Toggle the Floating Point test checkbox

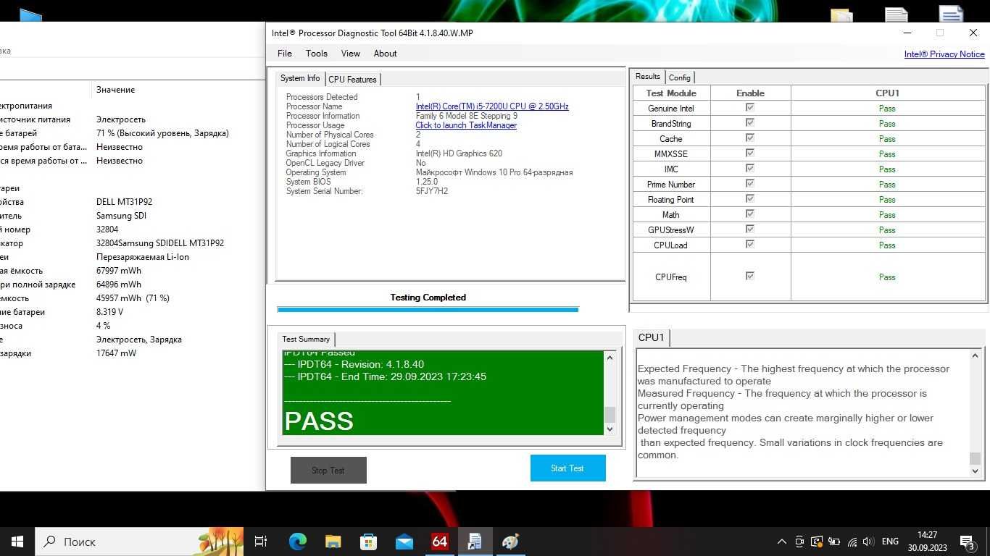click(750, 199)
